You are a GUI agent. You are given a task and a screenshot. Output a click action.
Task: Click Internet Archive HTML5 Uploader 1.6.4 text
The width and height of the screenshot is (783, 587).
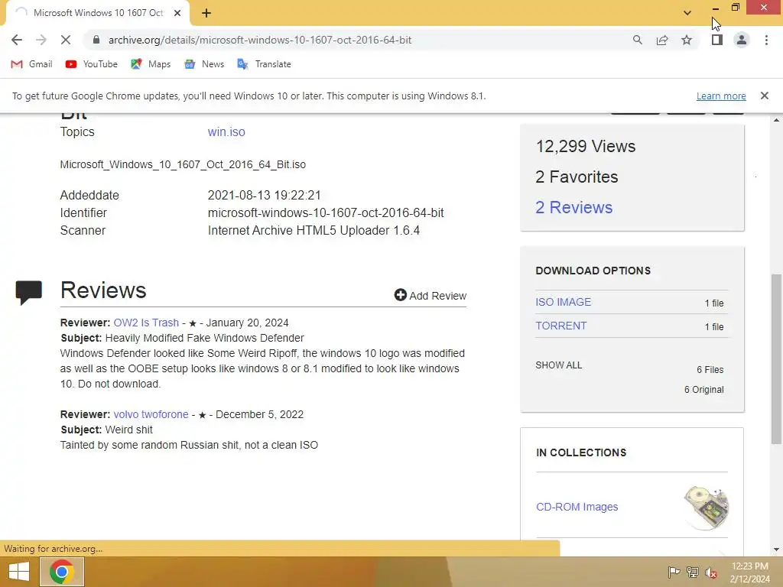point(314,231)
